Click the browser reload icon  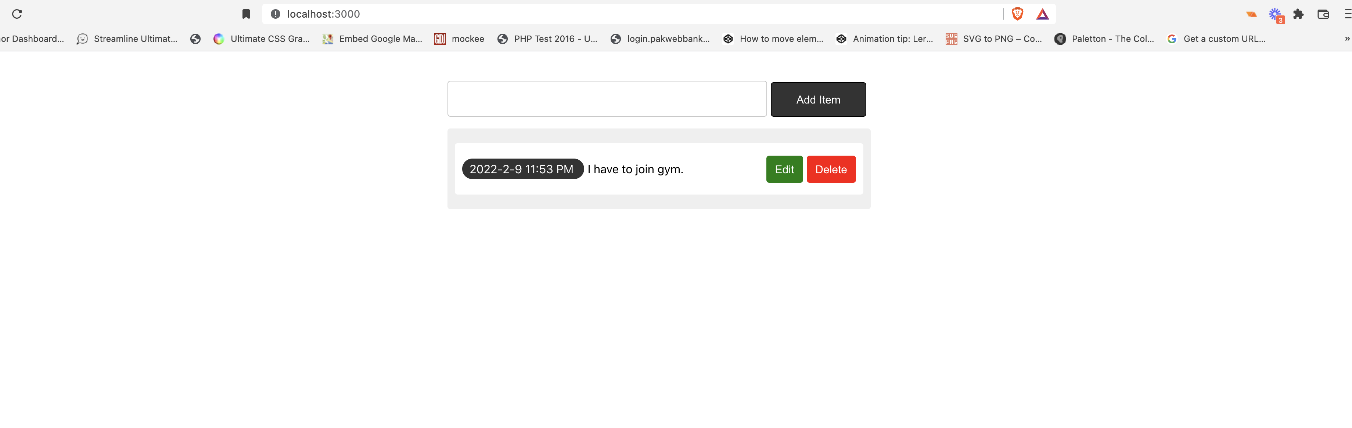pyautogui.click(x=17, y=14)
